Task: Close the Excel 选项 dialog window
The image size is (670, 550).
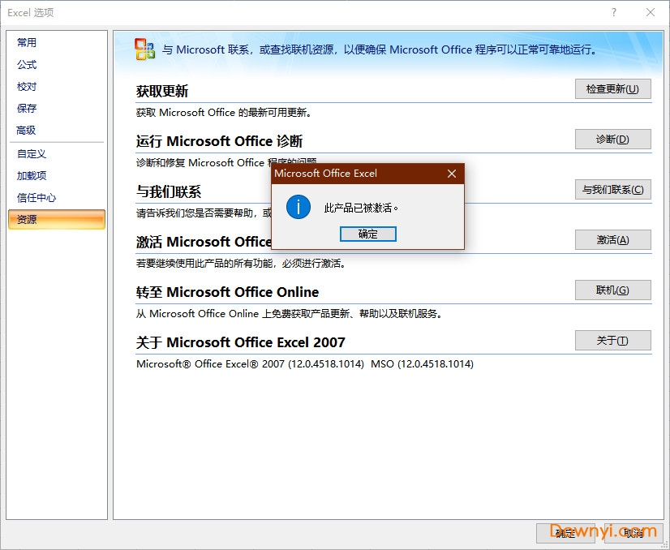Action: [651, 12]
